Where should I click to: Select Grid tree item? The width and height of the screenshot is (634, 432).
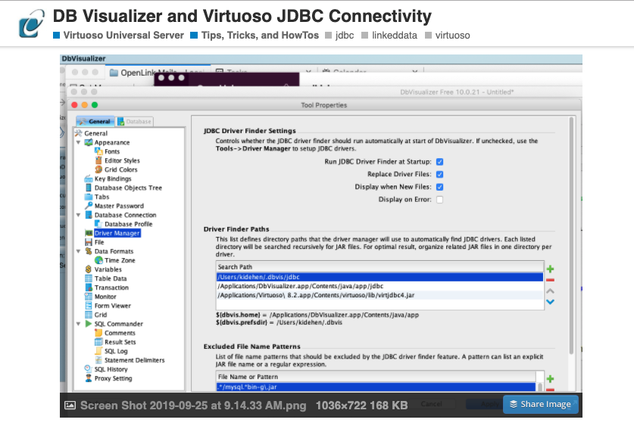pyautogui.click(x=101, y=315)
